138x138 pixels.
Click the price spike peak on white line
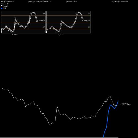(x=57, y=106)
